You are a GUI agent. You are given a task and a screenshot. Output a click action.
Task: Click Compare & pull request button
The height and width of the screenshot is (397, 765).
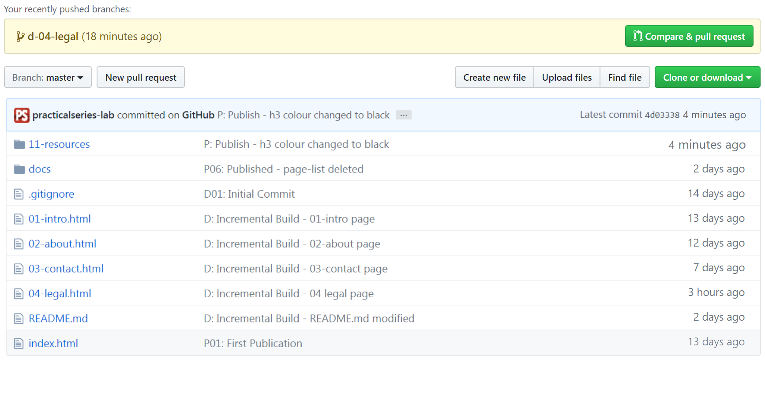pyautogui.click(x=689, y=36)
